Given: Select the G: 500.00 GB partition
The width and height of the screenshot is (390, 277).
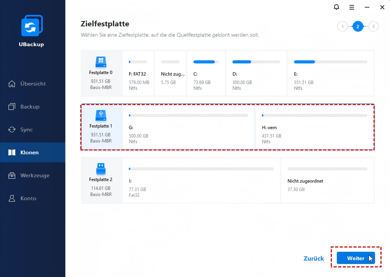Looking at the screenshot, I should tap(188, 127).
